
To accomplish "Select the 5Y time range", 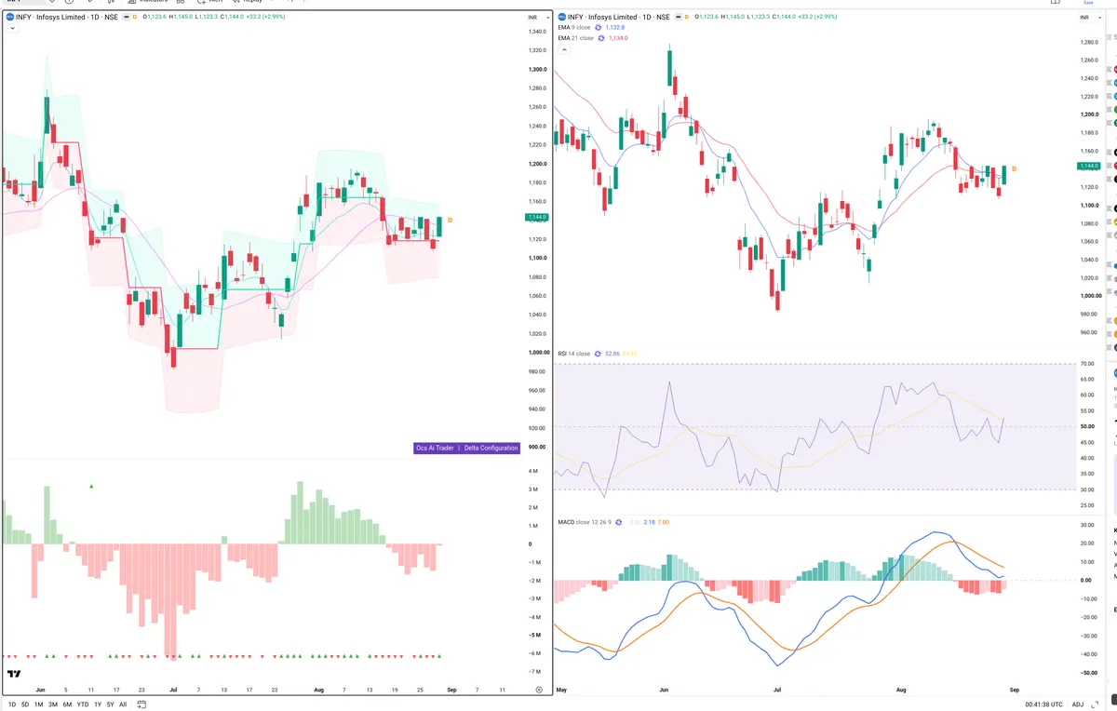I will [110, 704].
